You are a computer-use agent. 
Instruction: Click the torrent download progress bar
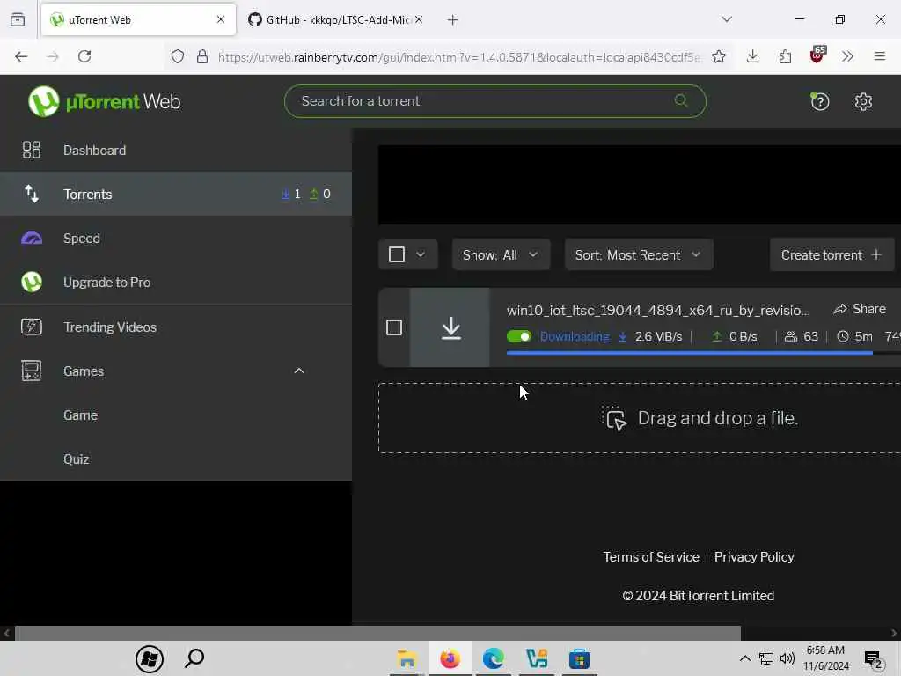[x=703, y=353]
